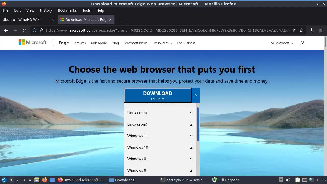327x184 pixels.
Task: Click the page's vertical scrollbar thumb
Action: coord(325,42)
